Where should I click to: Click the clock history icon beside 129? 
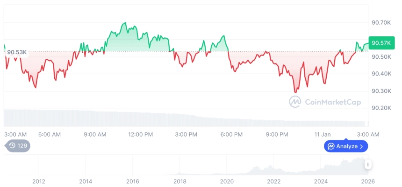point(12,146)
